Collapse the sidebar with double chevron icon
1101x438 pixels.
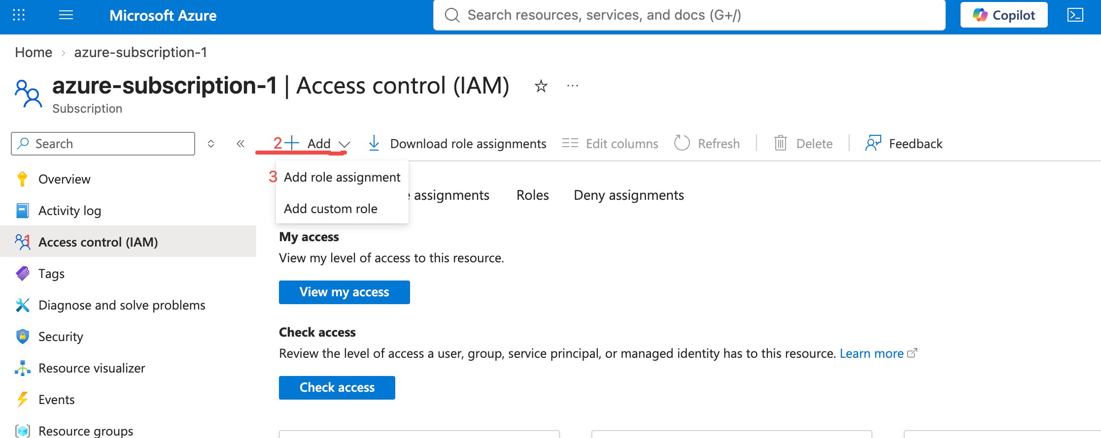tap(241, 144)
